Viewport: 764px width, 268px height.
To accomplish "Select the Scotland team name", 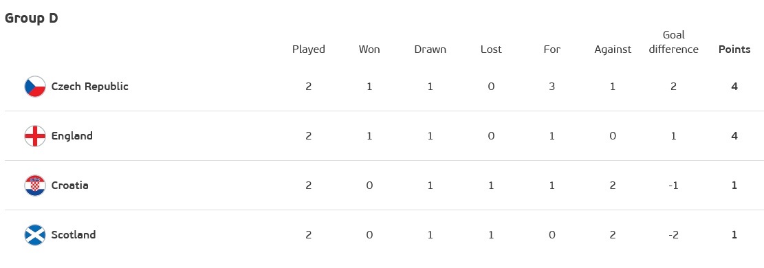I will click(73, 235).
